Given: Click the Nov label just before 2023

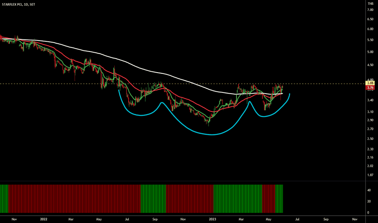Looking at the screenshot, I should [x=183, y=219].
